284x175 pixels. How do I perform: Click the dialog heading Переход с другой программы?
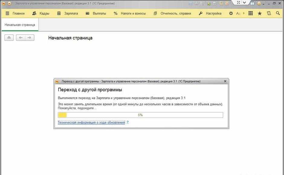point(90,90)
